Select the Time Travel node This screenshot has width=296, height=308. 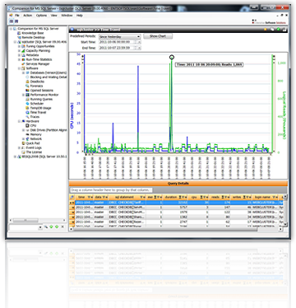click(38, 112)
